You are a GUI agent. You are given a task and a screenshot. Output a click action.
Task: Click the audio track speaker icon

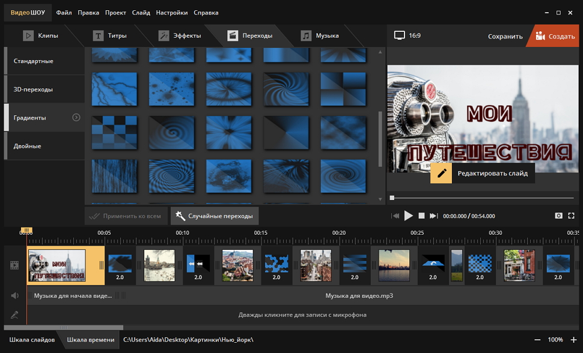tap(14, 295)
